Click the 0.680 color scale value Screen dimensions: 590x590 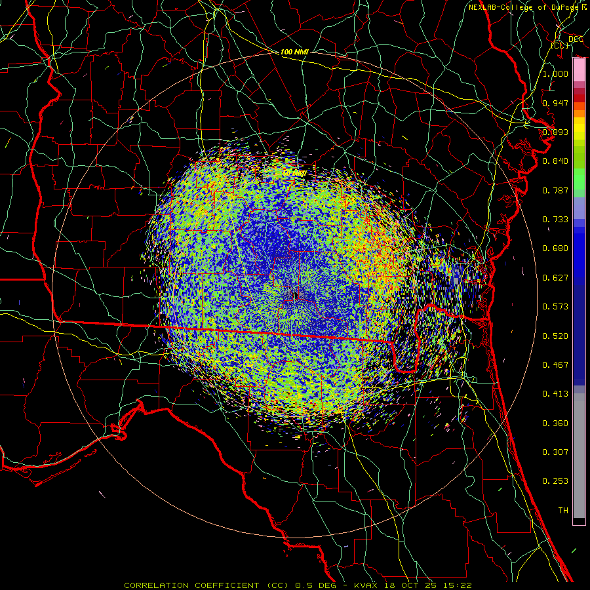(x=555, y=248)
